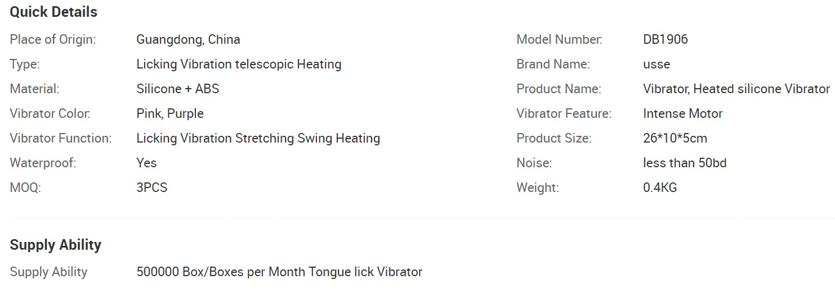The image size is (835, 293).
Task: Select the Silicone + ABS material value
Action: [178, 89]
